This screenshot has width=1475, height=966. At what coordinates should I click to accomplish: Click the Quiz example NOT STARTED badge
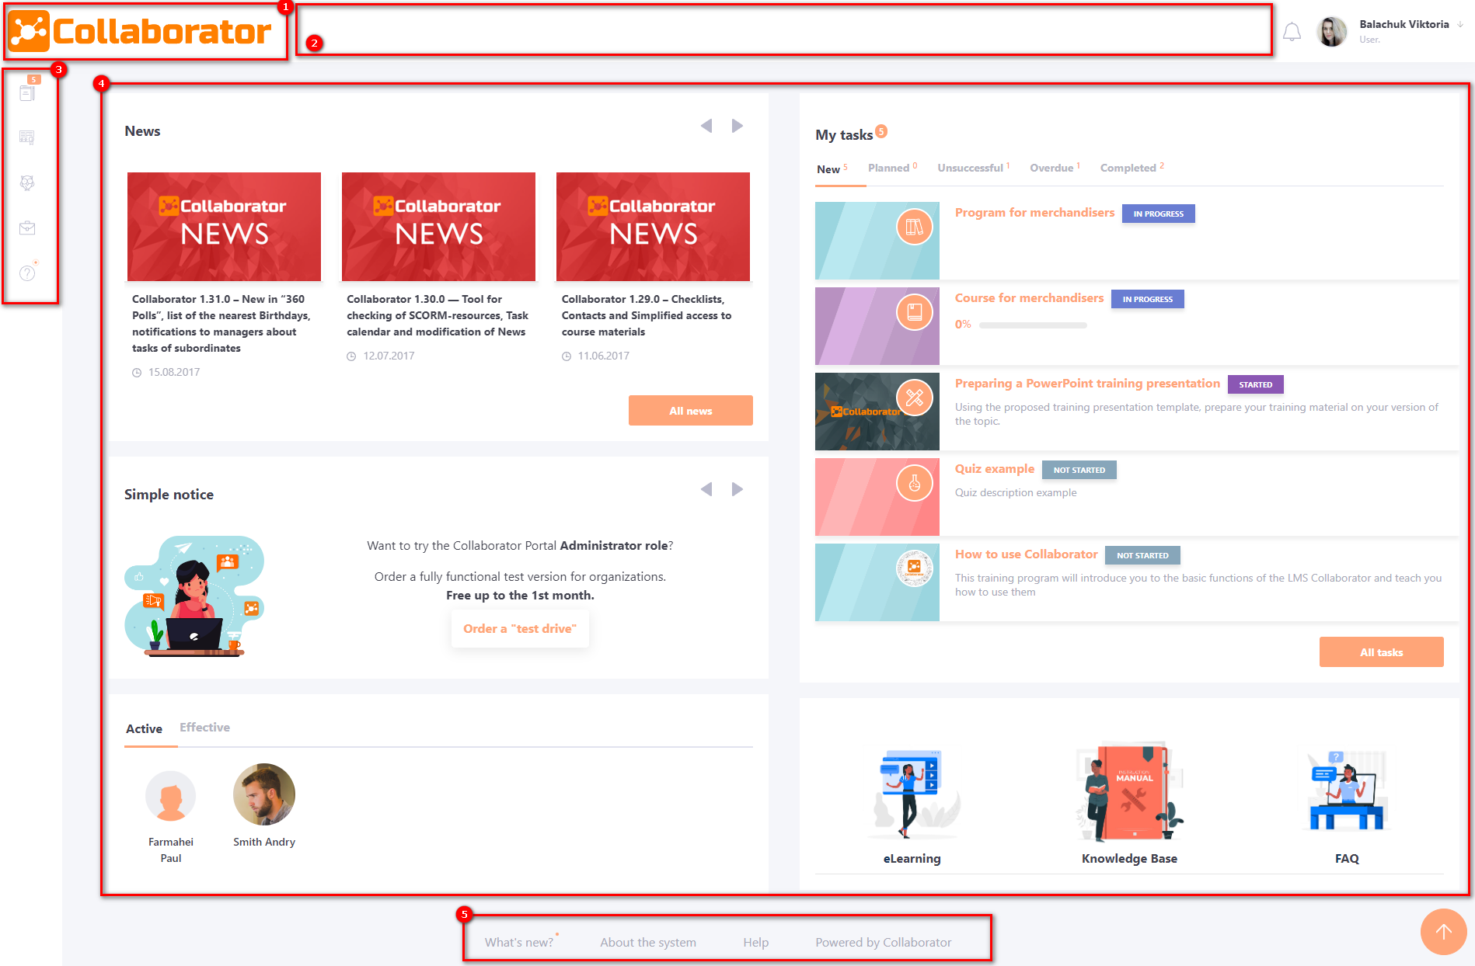pyautogui.click(x=1079, y=470)
